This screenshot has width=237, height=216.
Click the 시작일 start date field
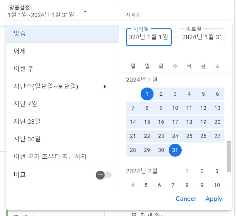click(x=149, y=37)
